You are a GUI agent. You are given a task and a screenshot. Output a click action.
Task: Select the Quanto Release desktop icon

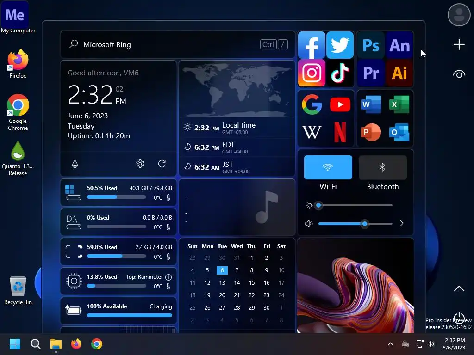coord(18,159)
